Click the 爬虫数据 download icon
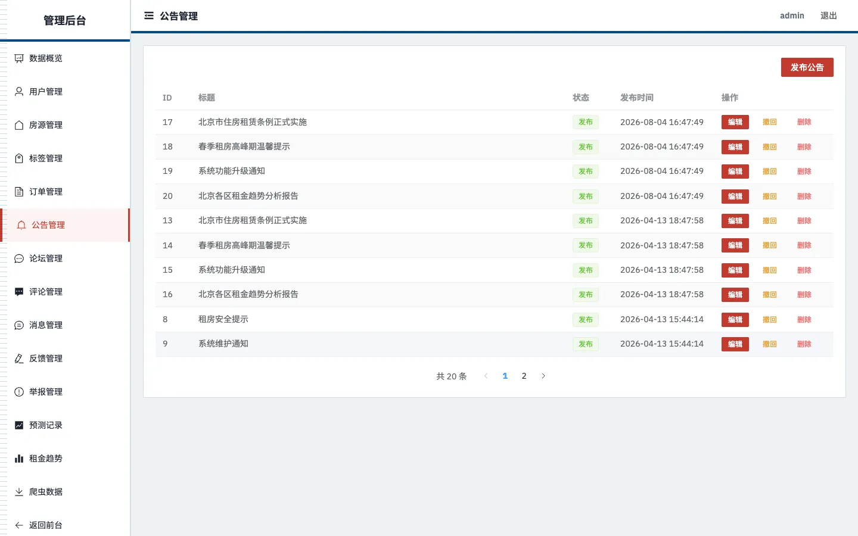This screenshot has height=536, width=858. (x=19, y=492)
